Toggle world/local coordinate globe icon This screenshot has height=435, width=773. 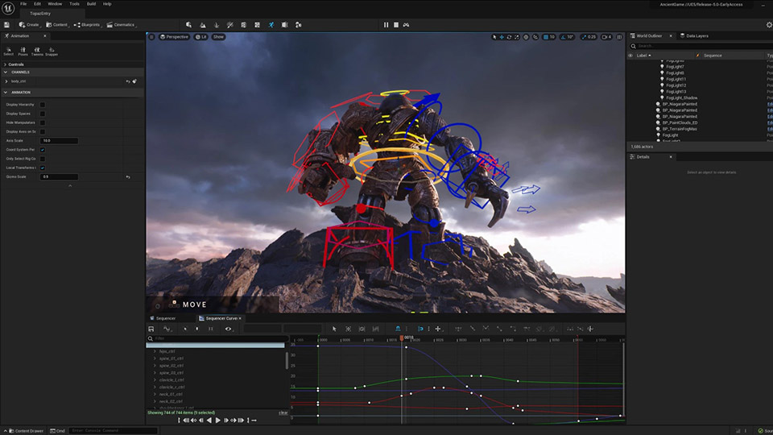point(526,37)
